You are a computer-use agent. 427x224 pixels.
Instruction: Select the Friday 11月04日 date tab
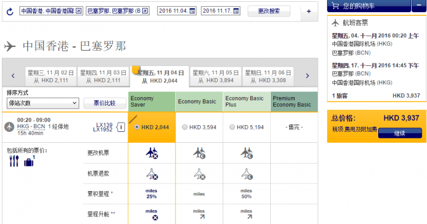[x=160, y=76]
